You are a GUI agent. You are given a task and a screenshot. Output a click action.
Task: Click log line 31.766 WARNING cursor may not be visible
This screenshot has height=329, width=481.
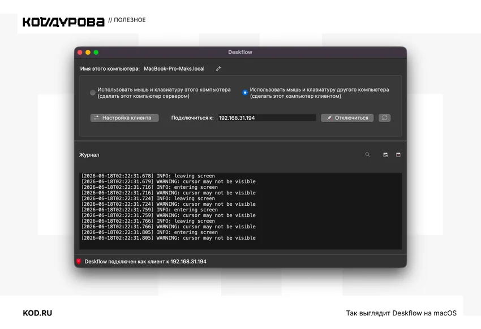[x=168, y=227]
